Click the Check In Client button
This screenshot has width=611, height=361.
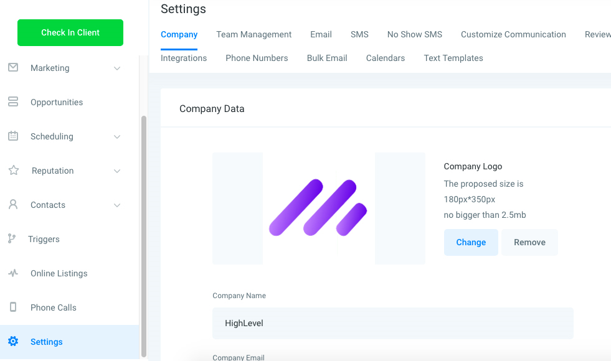[x=70, y=33]
